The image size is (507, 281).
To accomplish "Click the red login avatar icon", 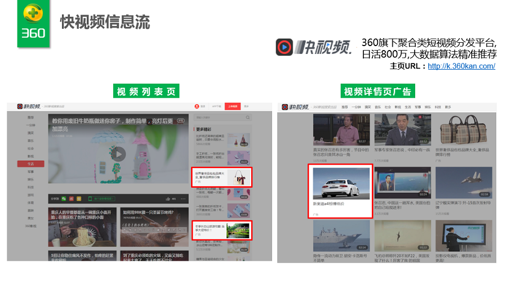I will [x=197, y=106].
